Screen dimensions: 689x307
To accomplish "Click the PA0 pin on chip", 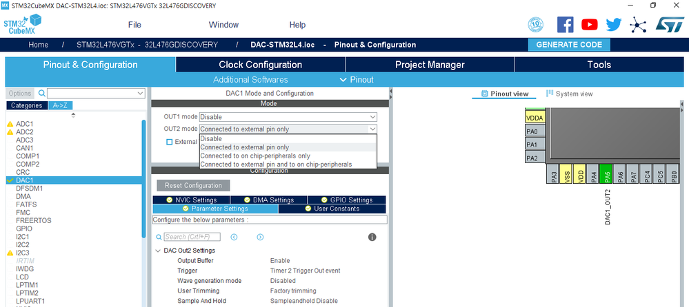I will [535, 131].
